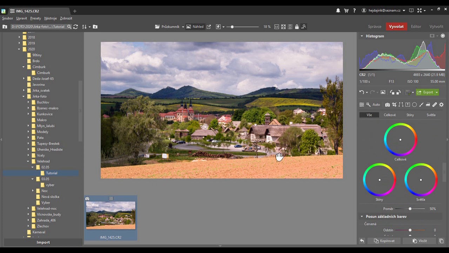
Task: Collapse the Histogram panel
Action: click(362, 36)
